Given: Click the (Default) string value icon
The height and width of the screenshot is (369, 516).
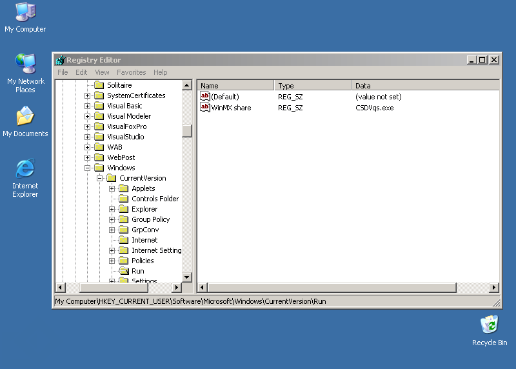Looking at the screenshot, I should (x=205, y=97).
